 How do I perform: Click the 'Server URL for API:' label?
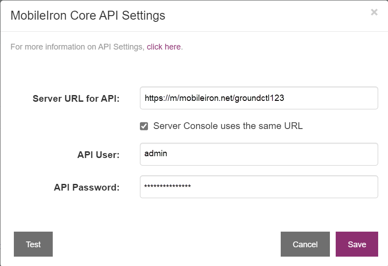tap(76, 99)
